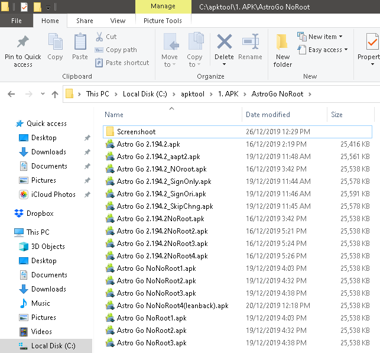Expand the Copy to dropdown arrow
This screenshot has height=353, width=380.
[x=199, y=64]
